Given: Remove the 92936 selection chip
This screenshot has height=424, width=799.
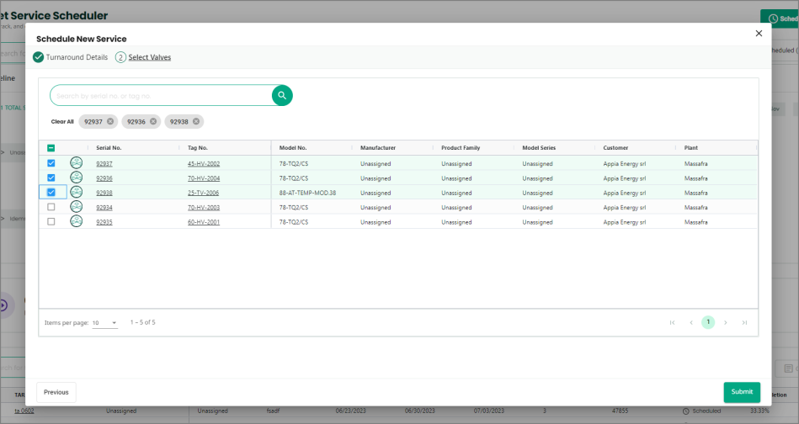Looking at the screenshot, I should coord(153,122).
